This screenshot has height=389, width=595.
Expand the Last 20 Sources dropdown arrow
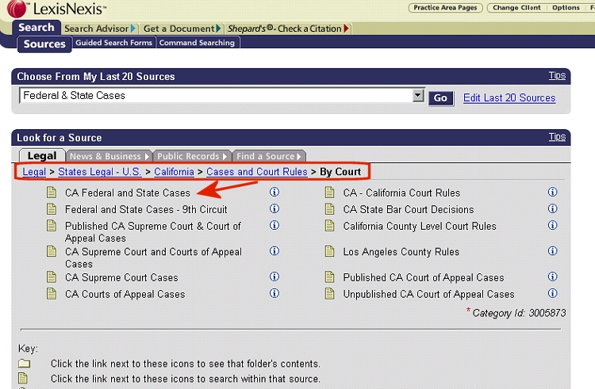(x=418, y=95)
